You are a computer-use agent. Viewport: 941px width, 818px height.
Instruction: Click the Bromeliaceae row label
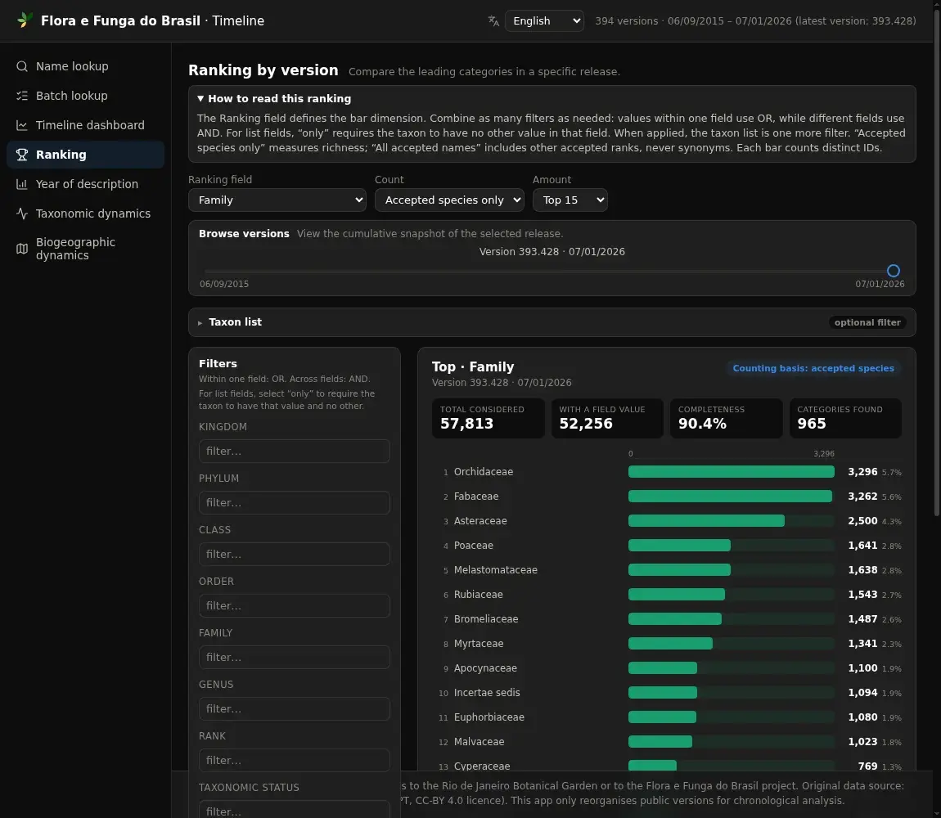tap(486, 618)
